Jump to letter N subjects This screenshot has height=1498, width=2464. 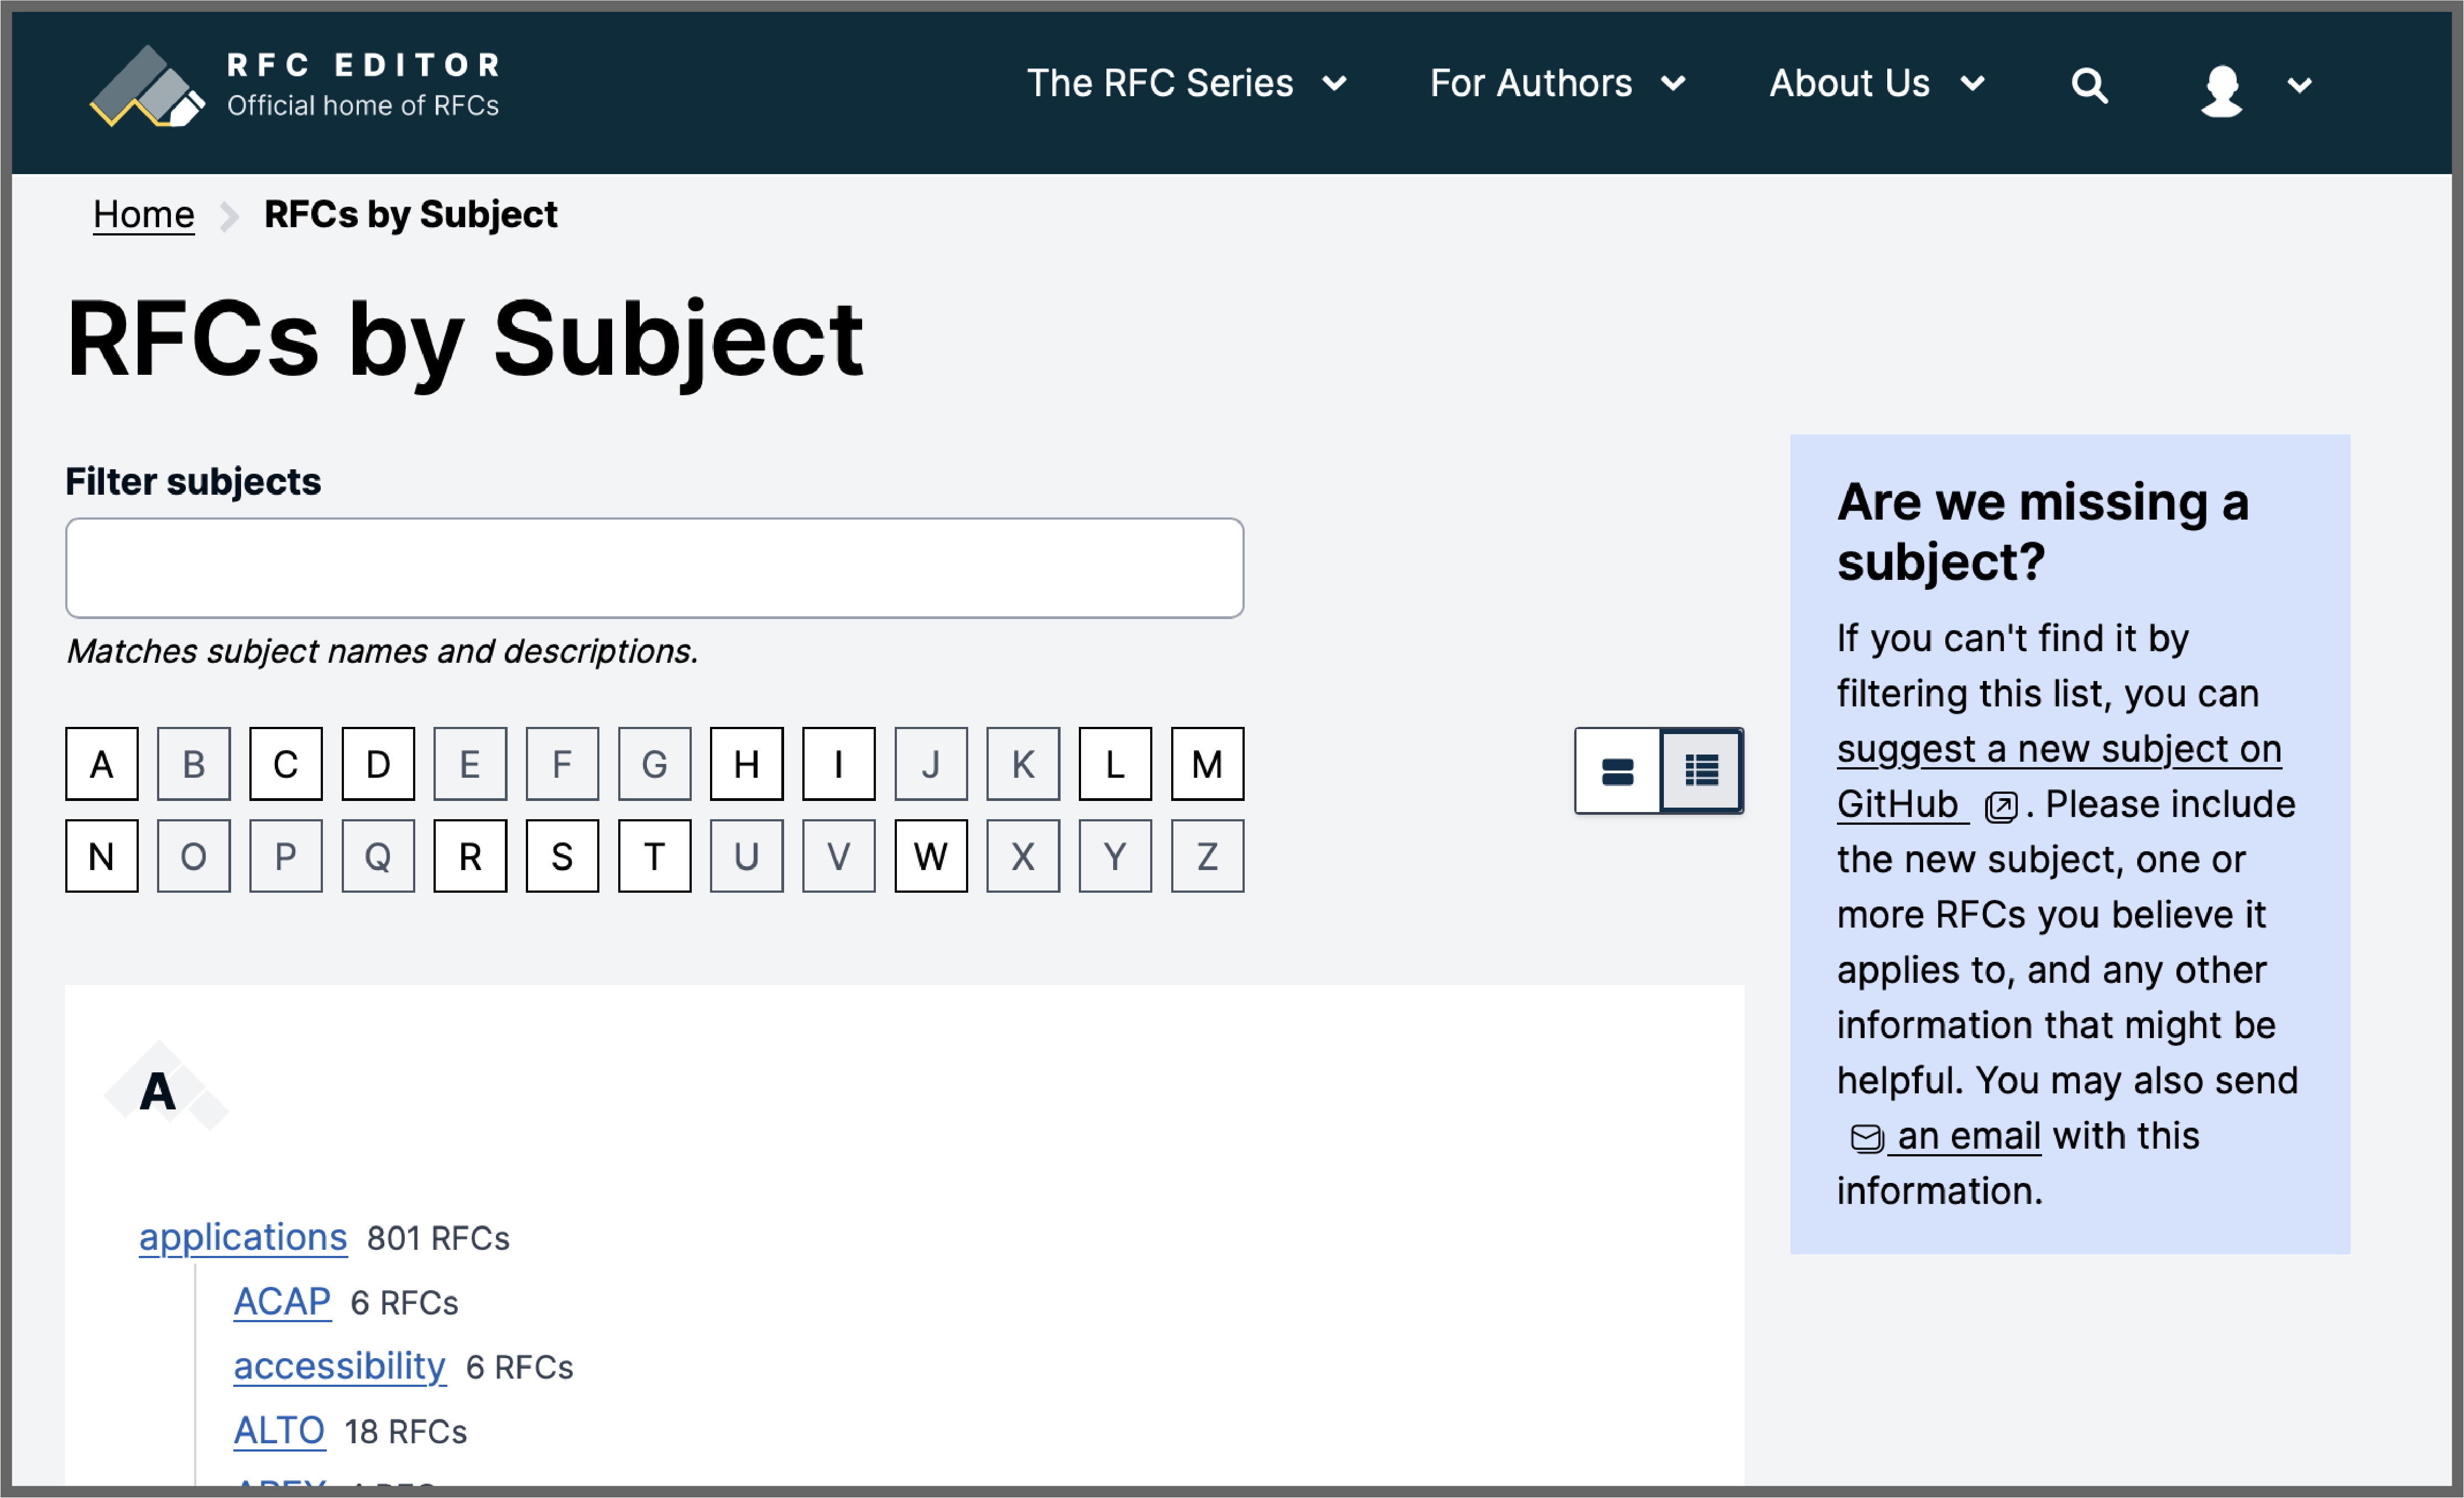pyautogui.click(x=102, y=856)
